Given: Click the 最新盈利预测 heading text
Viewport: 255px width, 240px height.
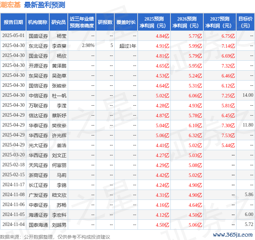Looking at the screenshot, I should (44, 5).
